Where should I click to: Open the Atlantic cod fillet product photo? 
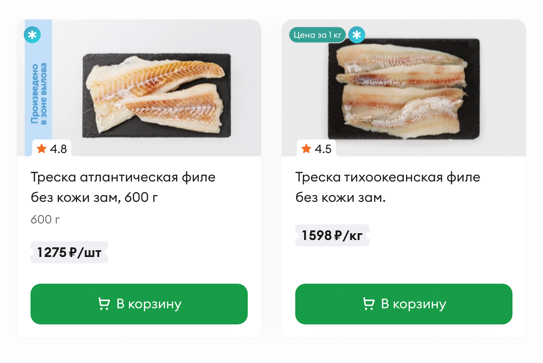[x=156, y=95]
